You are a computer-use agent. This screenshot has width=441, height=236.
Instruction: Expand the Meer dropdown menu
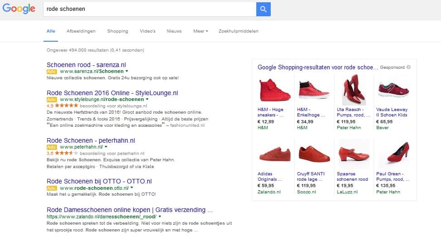201,31
